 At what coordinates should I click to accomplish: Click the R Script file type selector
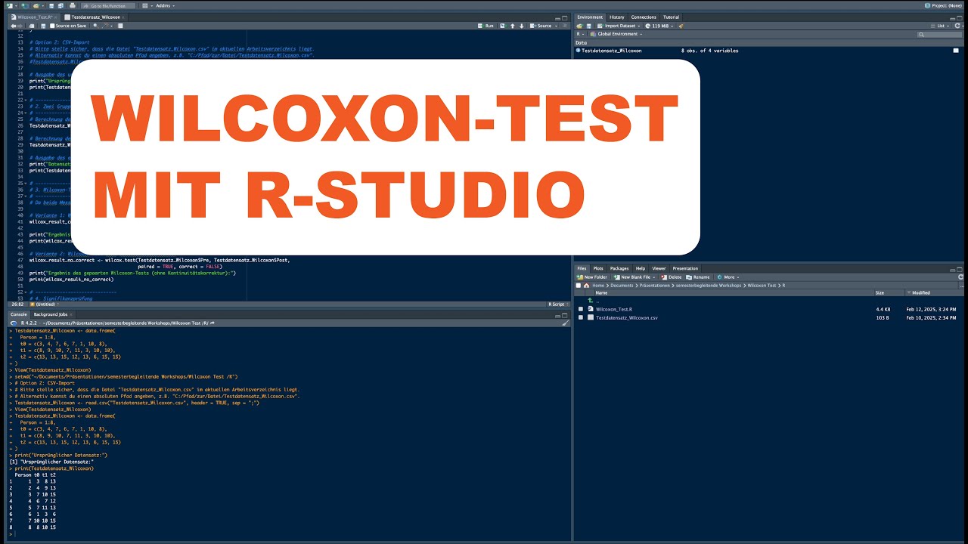[557, 304]
